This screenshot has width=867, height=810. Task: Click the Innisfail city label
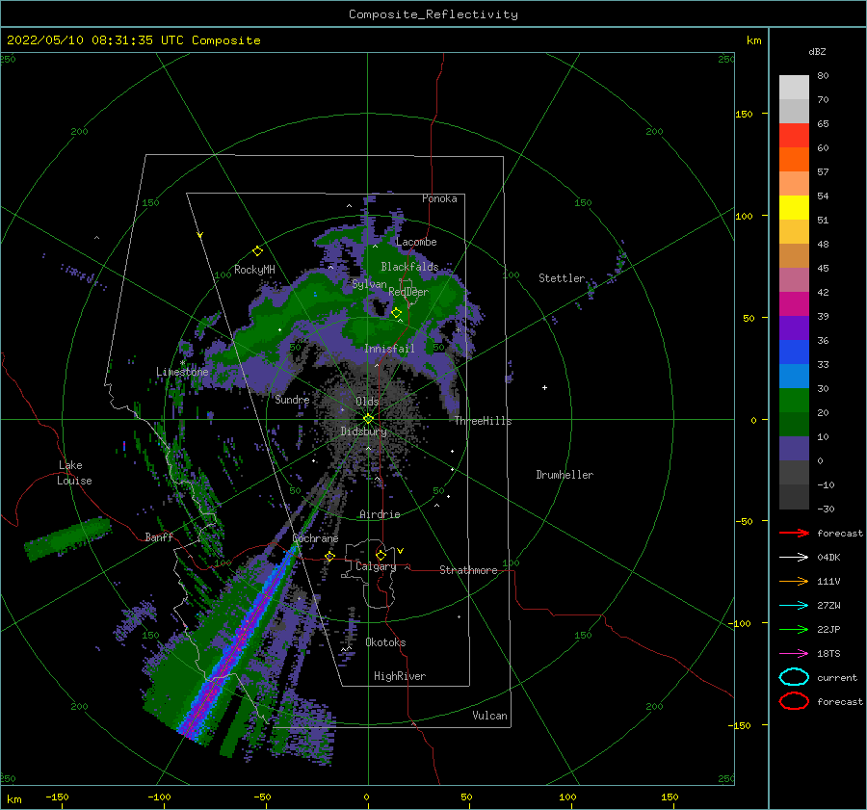point(389,349)
